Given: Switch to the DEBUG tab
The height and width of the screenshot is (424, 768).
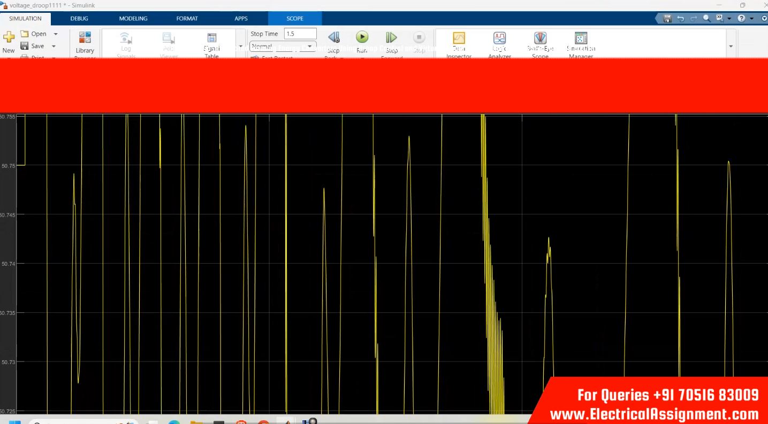Looking at the screenshot, I should click(79, 19).
